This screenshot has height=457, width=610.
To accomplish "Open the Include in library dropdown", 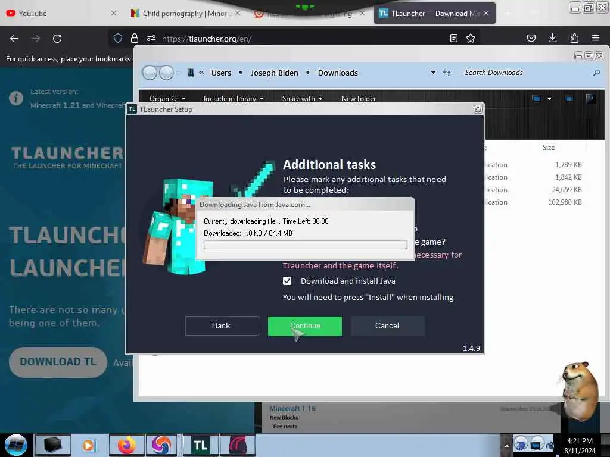I will click(234, 98).
